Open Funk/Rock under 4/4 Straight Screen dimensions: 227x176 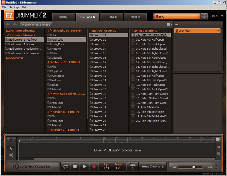[x=66, y=44]
